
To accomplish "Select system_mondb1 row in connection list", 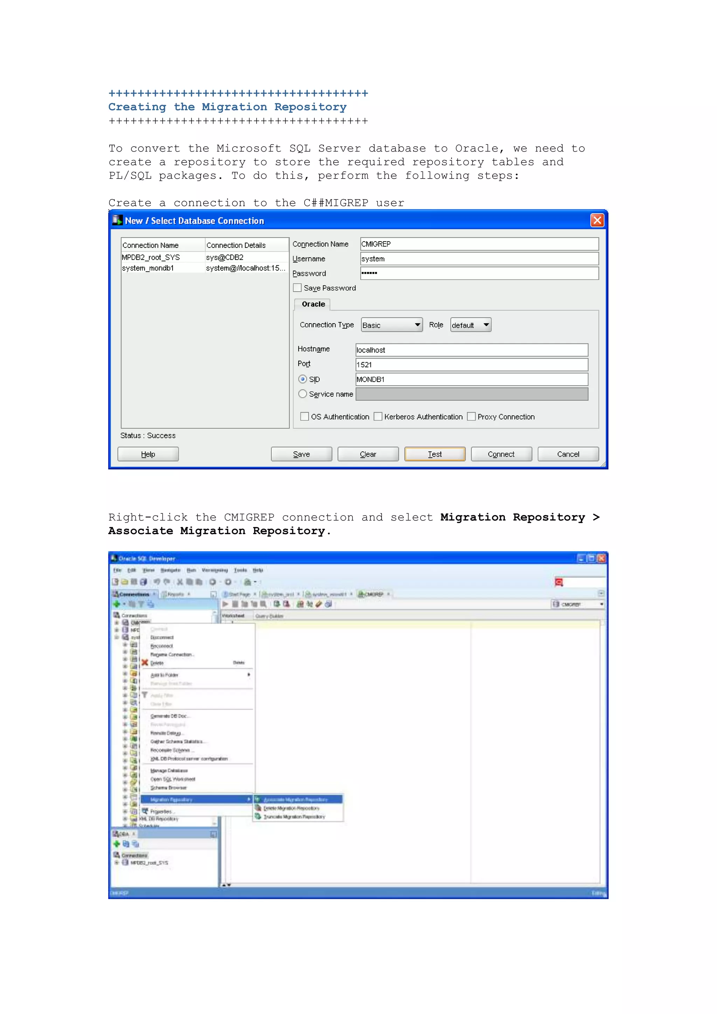I will pos(205,268).
